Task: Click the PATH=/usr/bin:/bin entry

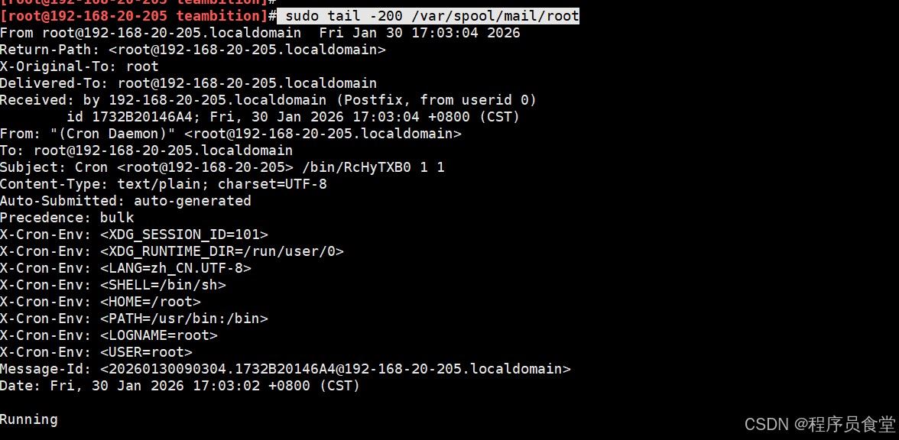Action: 184,319
